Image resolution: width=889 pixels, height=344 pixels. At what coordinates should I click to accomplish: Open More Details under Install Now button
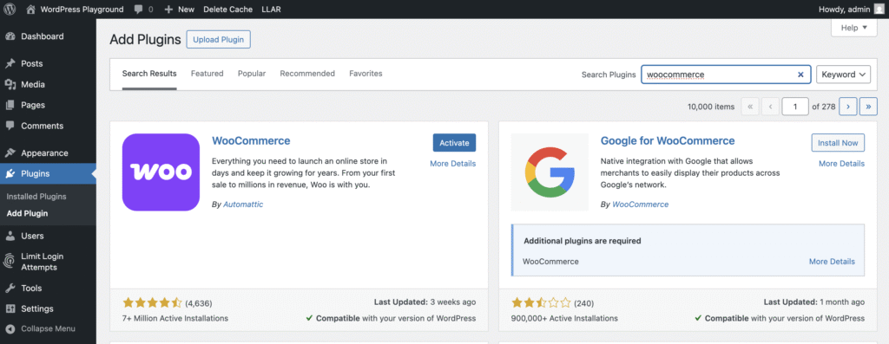point(841,164)
